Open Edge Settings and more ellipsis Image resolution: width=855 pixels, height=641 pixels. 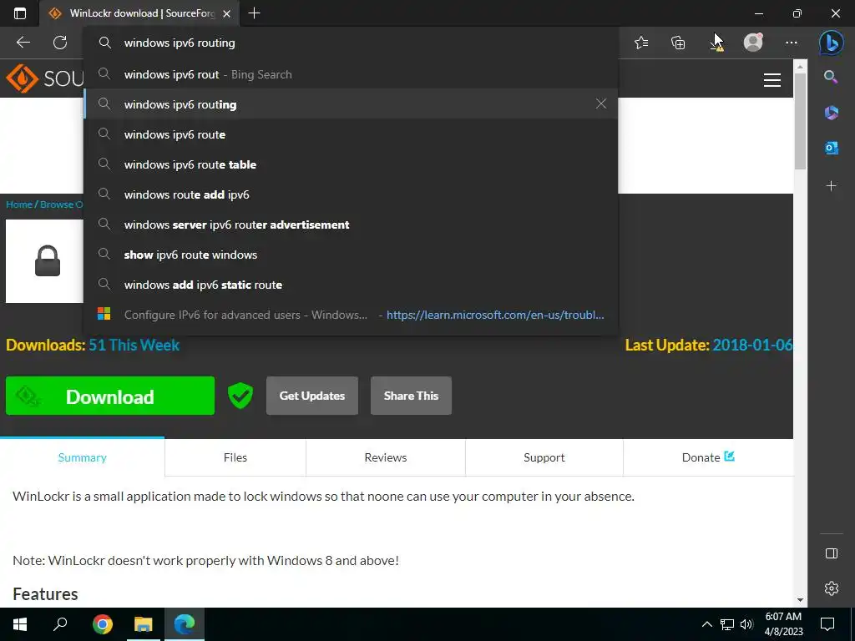(792, 43)
